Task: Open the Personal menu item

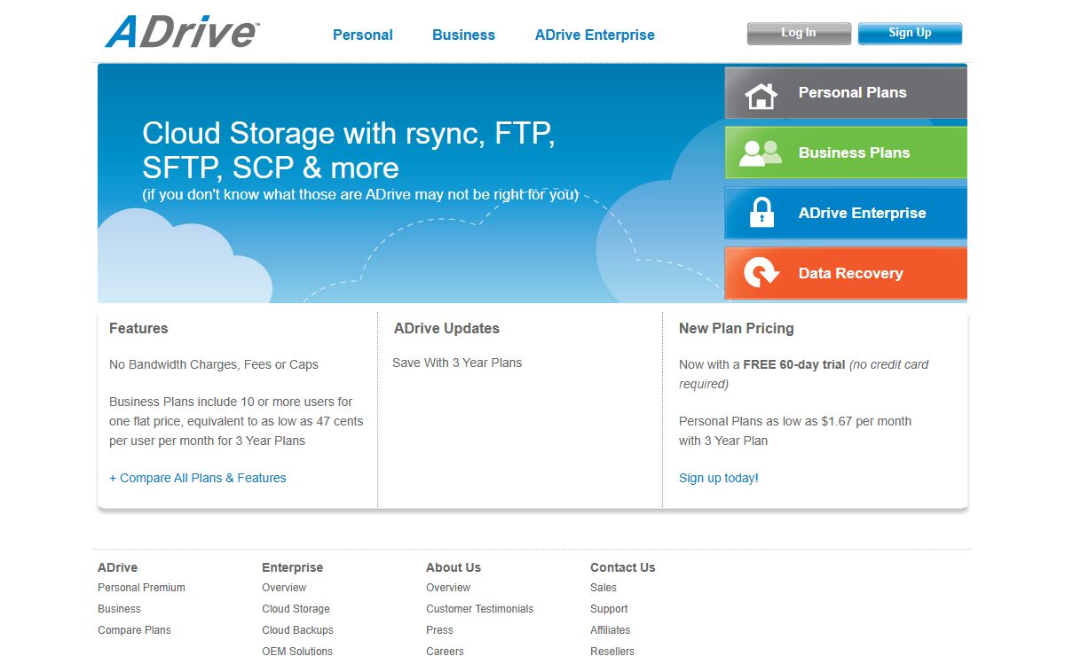Action: 363,35
